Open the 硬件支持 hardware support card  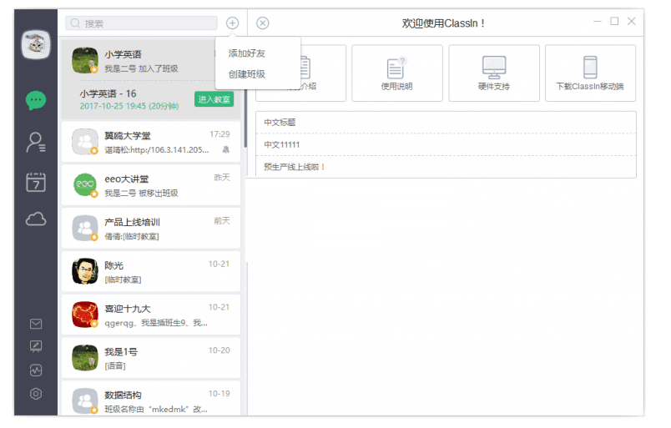coord(494,73)
